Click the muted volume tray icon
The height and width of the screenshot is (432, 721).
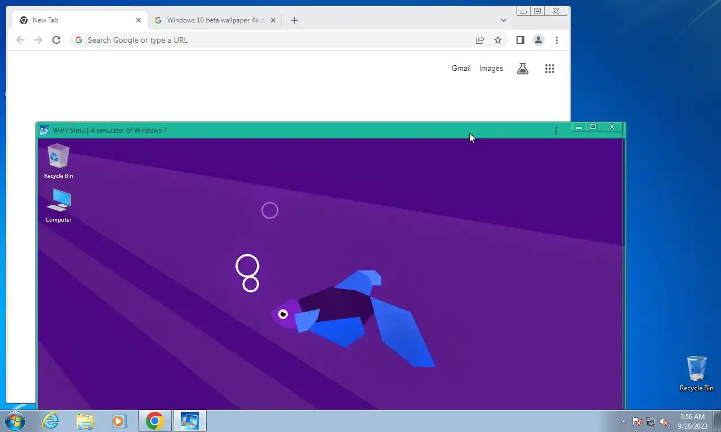coord(664,421)
